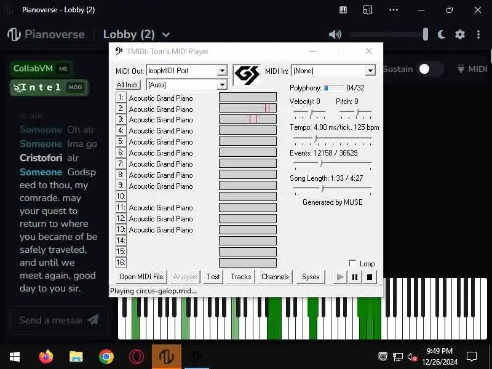Click Cristofori username in chat
Screen dimensions: 492x369
click(x=41, y=157)
